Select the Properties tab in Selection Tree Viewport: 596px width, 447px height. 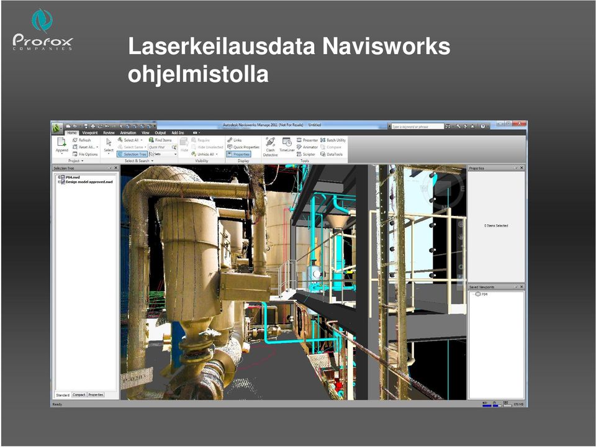pyautogui.click(x=96, y=395)
